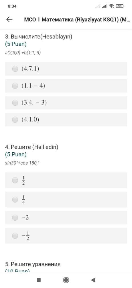Tap question 4 heading Решите (Həll edin)

(x=31, y=147)
